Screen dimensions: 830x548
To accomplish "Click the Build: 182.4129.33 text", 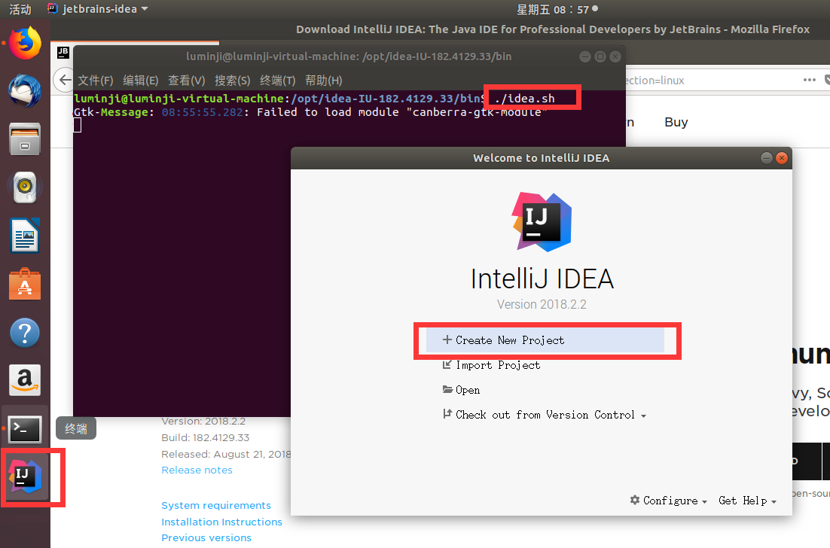I will point(206,437).
